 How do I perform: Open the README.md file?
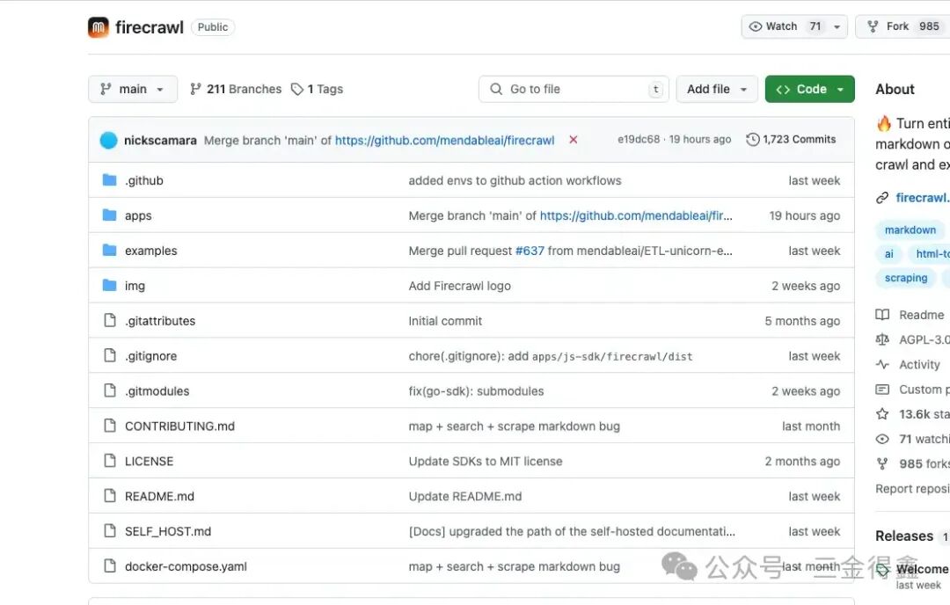point(159,497)
